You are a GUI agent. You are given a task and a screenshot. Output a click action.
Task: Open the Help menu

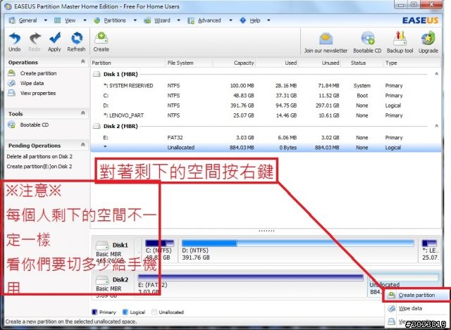(x=254, y=20)
